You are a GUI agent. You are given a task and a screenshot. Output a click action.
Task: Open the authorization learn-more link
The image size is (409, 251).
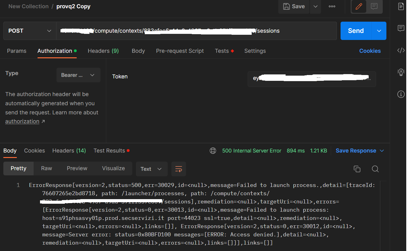[22, 121]
